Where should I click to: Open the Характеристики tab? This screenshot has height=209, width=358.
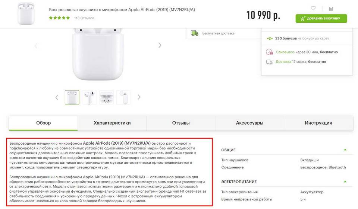point(112,123)
